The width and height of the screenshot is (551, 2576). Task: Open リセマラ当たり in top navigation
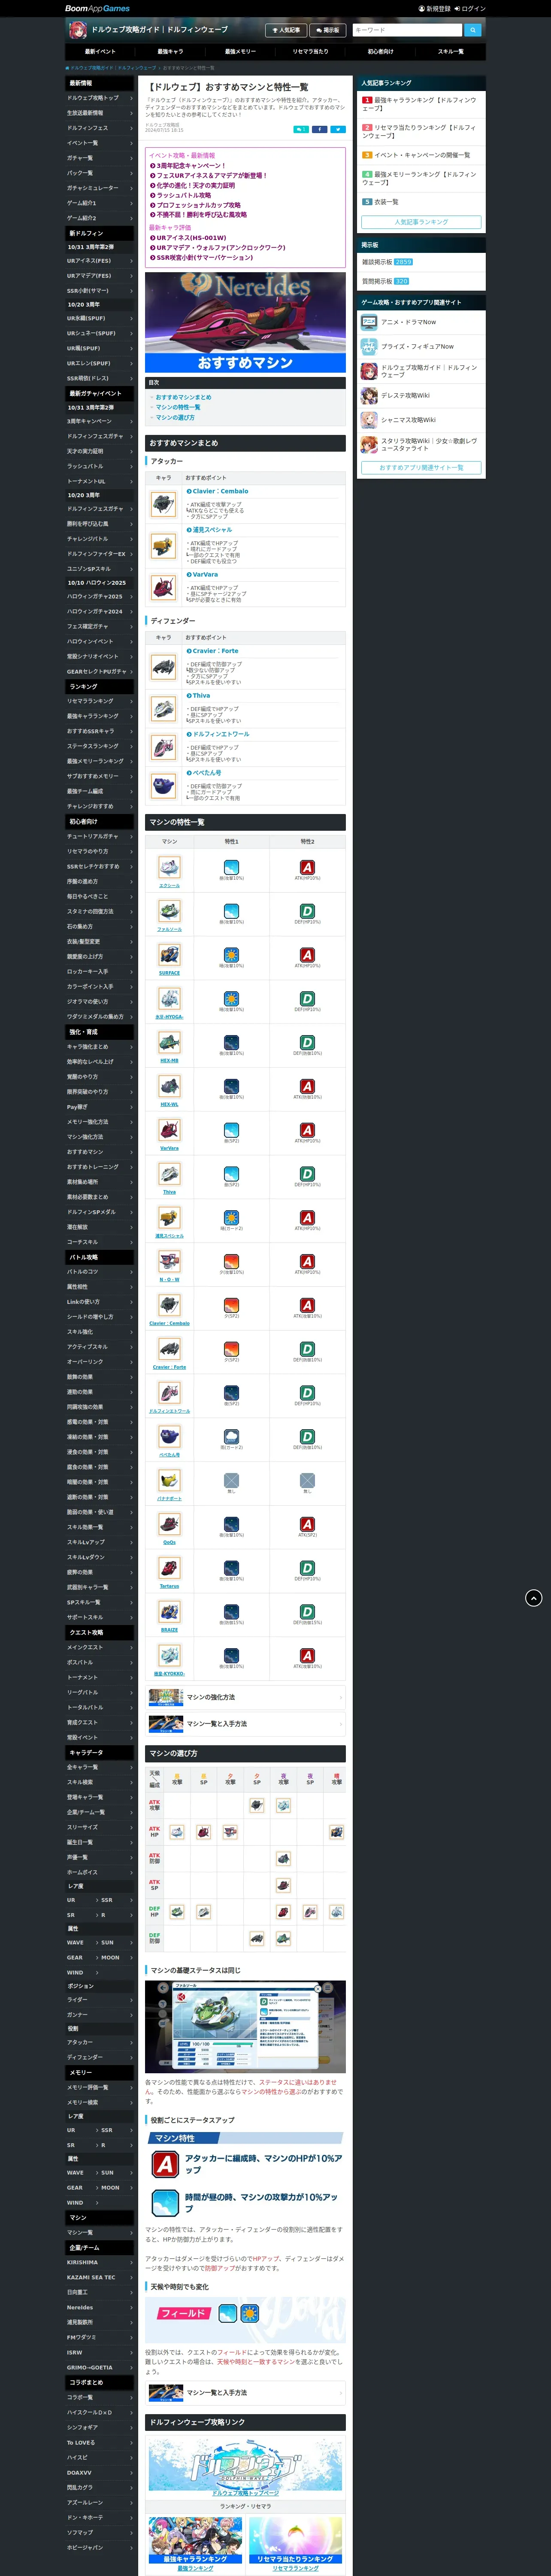tap(310, 51)
